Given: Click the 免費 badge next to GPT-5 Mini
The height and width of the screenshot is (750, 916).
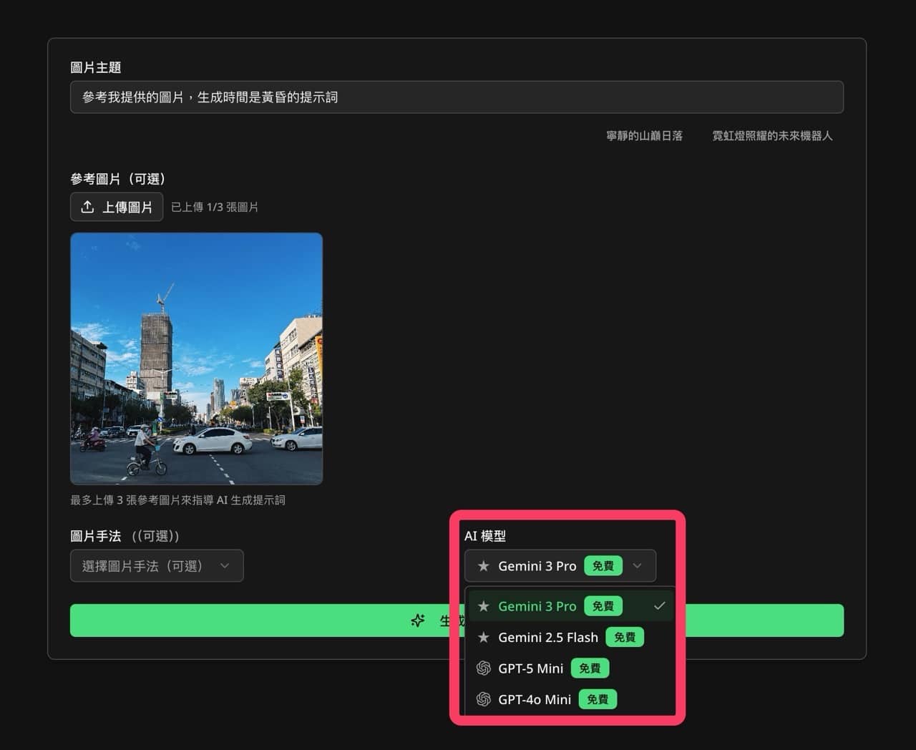Looking at the screenshot, I should pyautogui.click(x=590, y=668).
